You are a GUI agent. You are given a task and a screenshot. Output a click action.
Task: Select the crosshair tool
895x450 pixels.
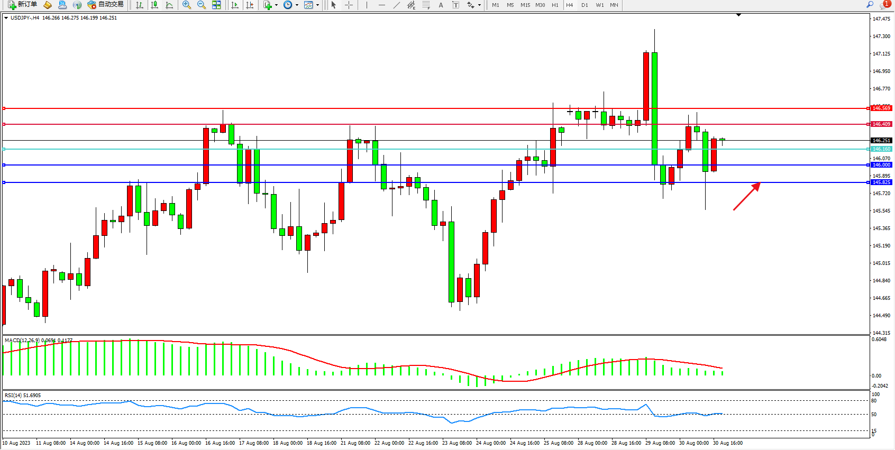pos(349,5)
